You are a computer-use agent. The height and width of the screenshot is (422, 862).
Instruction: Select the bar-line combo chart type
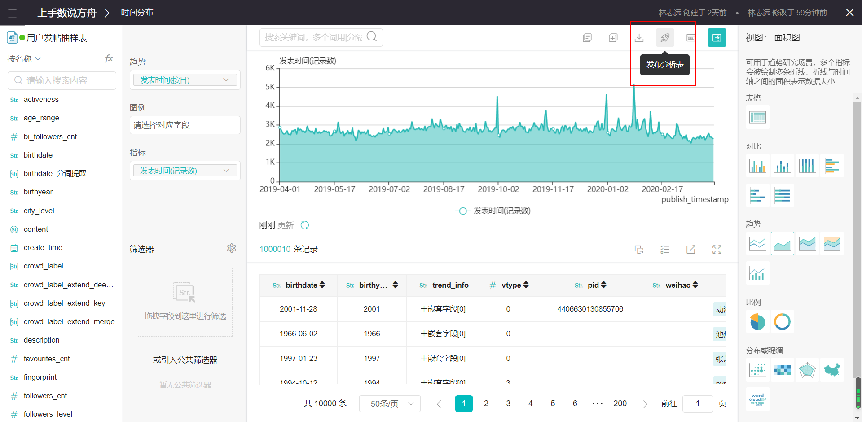pos(758,273)
